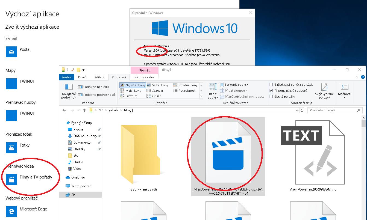Screen dimensions: 367x220
Task: Open the Pošta default email app
Action: click(x=17, y=52)
